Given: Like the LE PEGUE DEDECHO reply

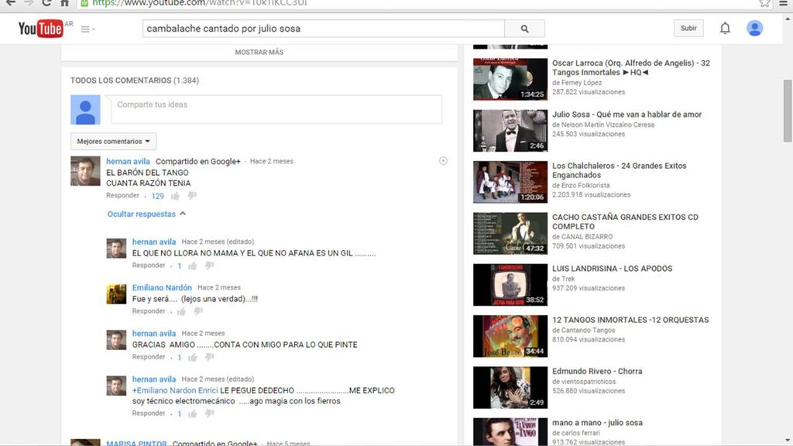Looking at the screenshot, I should pos(192,413).
